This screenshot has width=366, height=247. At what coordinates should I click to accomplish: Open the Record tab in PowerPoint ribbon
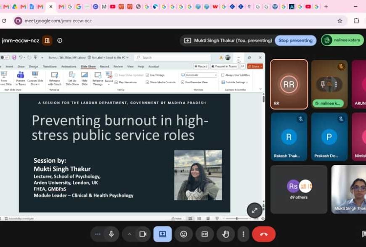(x=104, y=66)
